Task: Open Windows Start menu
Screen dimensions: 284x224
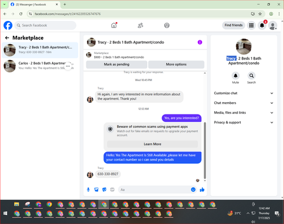Action: [x=5, y=213]
